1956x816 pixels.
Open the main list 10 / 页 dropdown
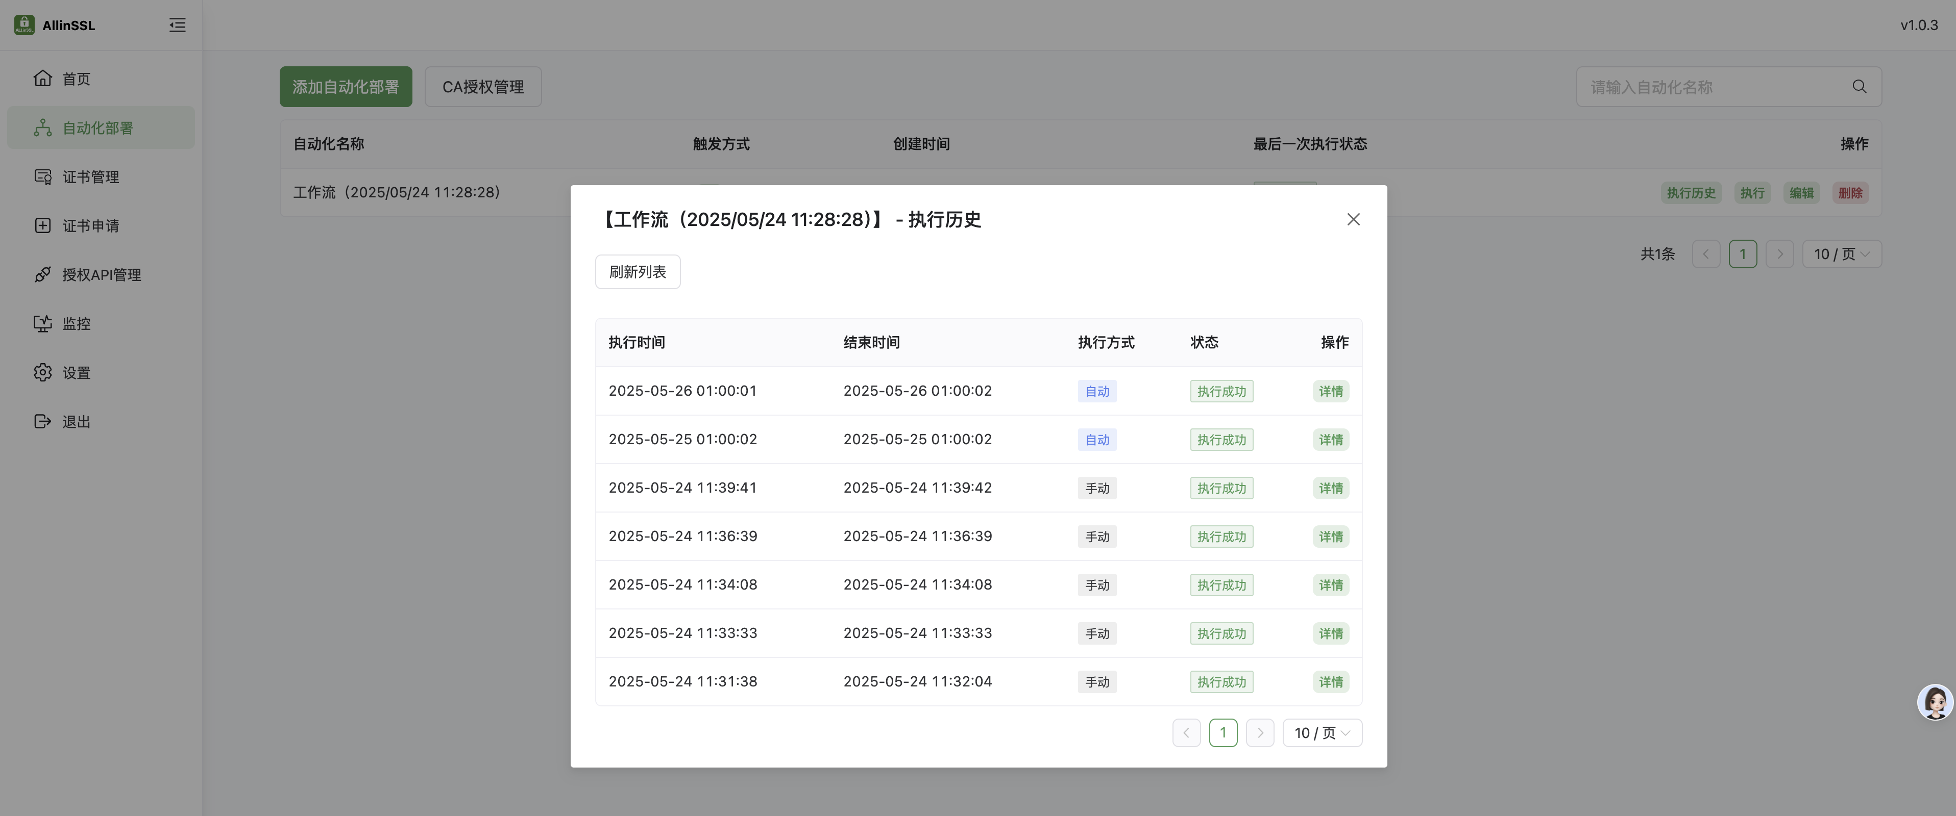(1841, 254)
